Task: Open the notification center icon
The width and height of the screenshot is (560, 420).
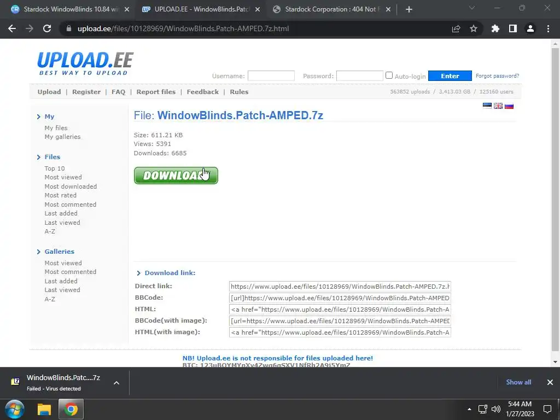Action: (547, 409)
